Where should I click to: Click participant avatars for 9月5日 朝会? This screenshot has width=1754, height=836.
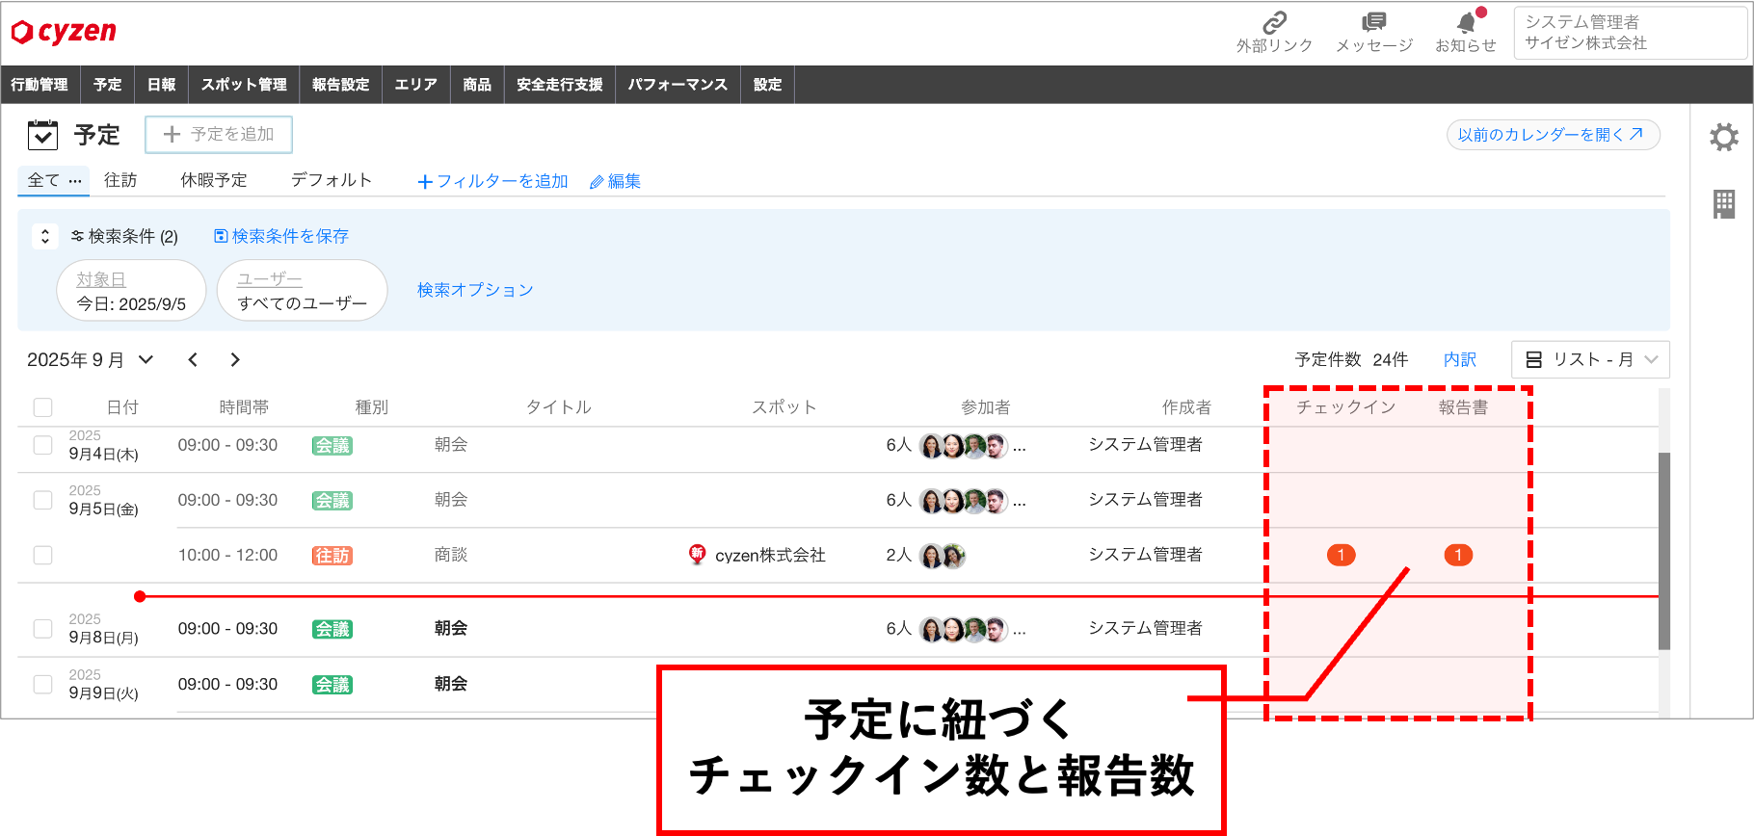click(x=963, y=501)
